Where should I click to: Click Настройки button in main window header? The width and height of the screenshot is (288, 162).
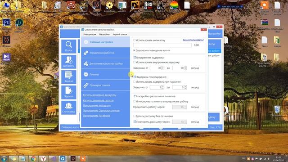click(214, 34)
